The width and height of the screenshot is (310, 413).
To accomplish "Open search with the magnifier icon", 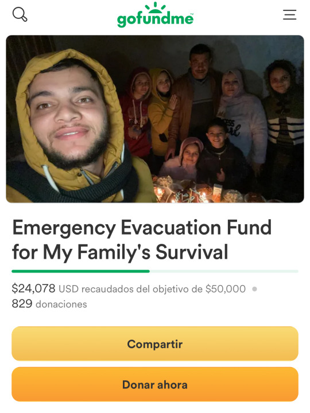I will 20,14.
